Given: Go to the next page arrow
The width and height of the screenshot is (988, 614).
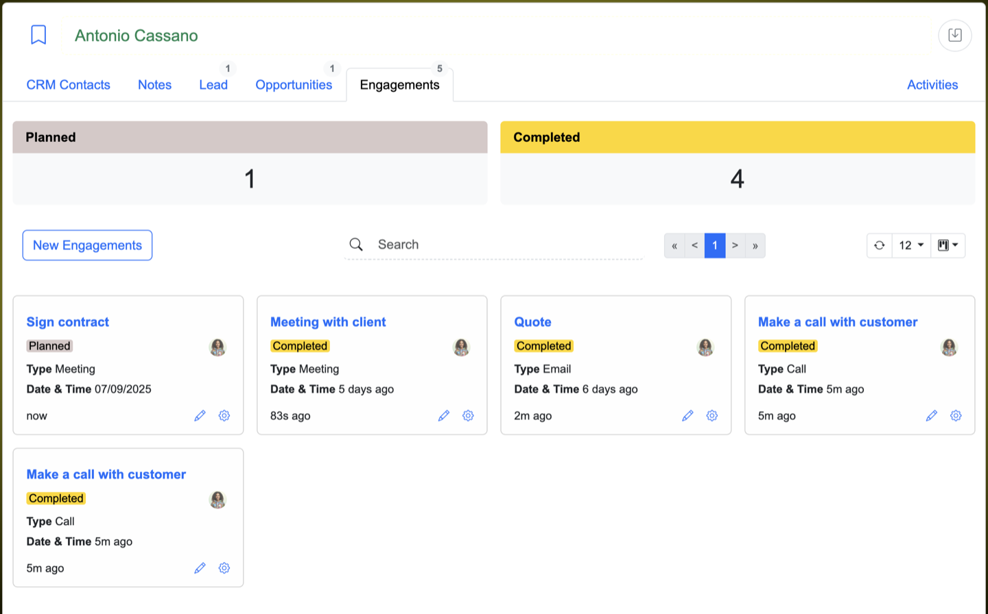Looking at the screenshot, I should [735, 245].
